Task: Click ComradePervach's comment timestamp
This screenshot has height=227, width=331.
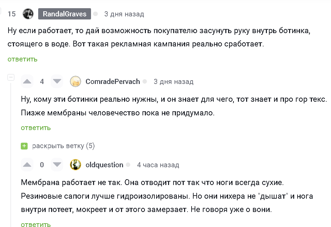Action: point(174,82)
